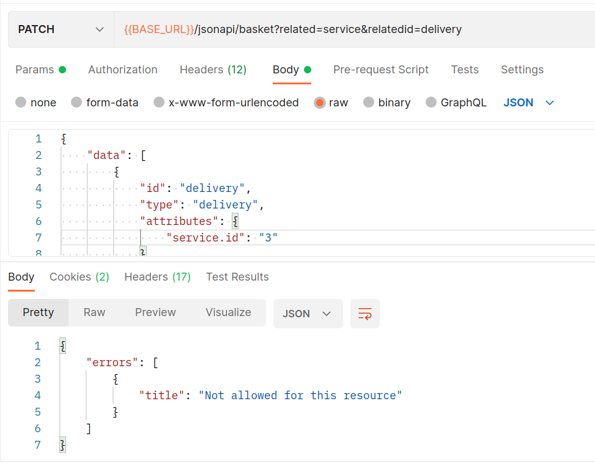The image size is (595, 464).
Task: Click line number 7 in the request editor
Action: pyautogui.click(x=39, y=237)
